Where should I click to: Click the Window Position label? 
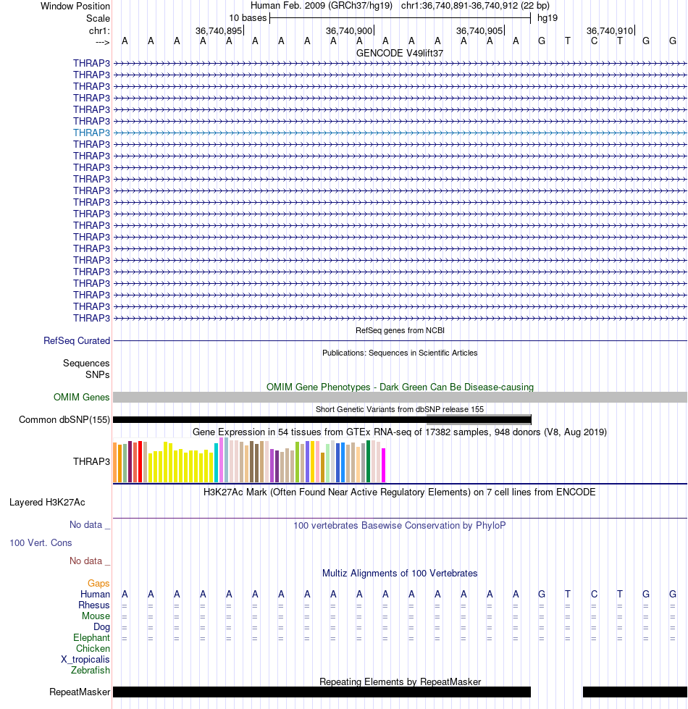[75, 7]
